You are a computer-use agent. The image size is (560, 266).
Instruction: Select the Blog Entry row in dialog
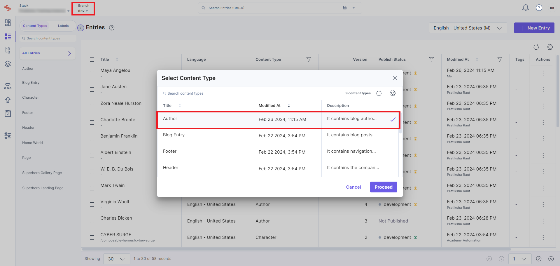point(278,136)
